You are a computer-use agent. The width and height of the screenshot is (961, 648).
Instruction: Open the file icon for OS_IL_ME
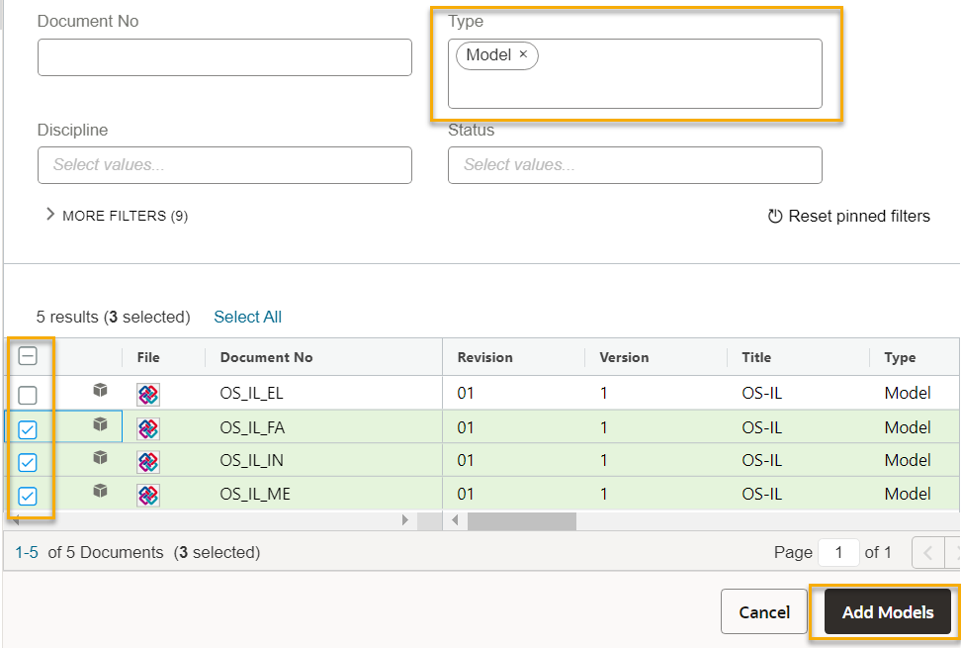pyautogui.click(x=148, y=496)
